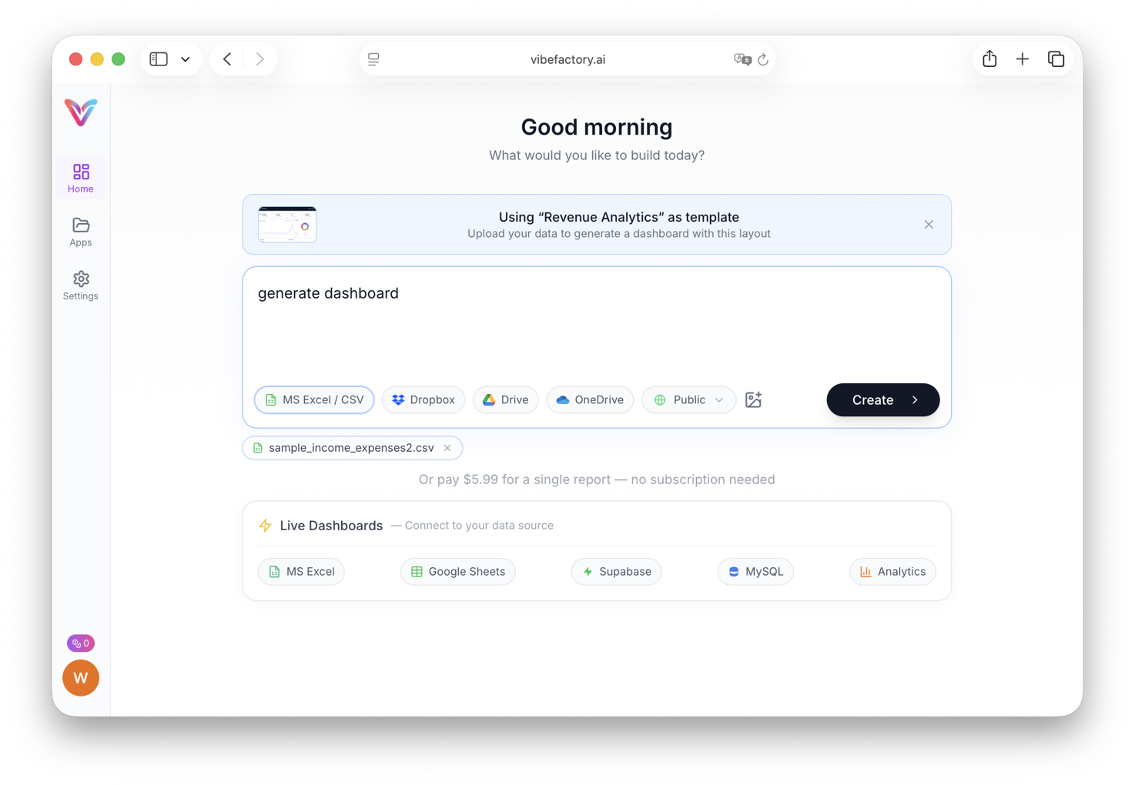
Task: Open the image attachment icon beside Create
Action: pyautogui.click(x=753, y=399)
